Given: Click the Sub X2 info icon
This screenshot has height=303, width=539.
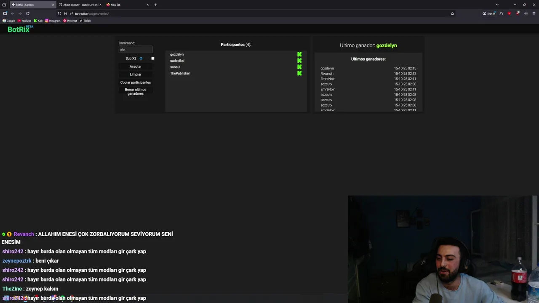Looking at the screenshot, I should [x=141, y=58].
